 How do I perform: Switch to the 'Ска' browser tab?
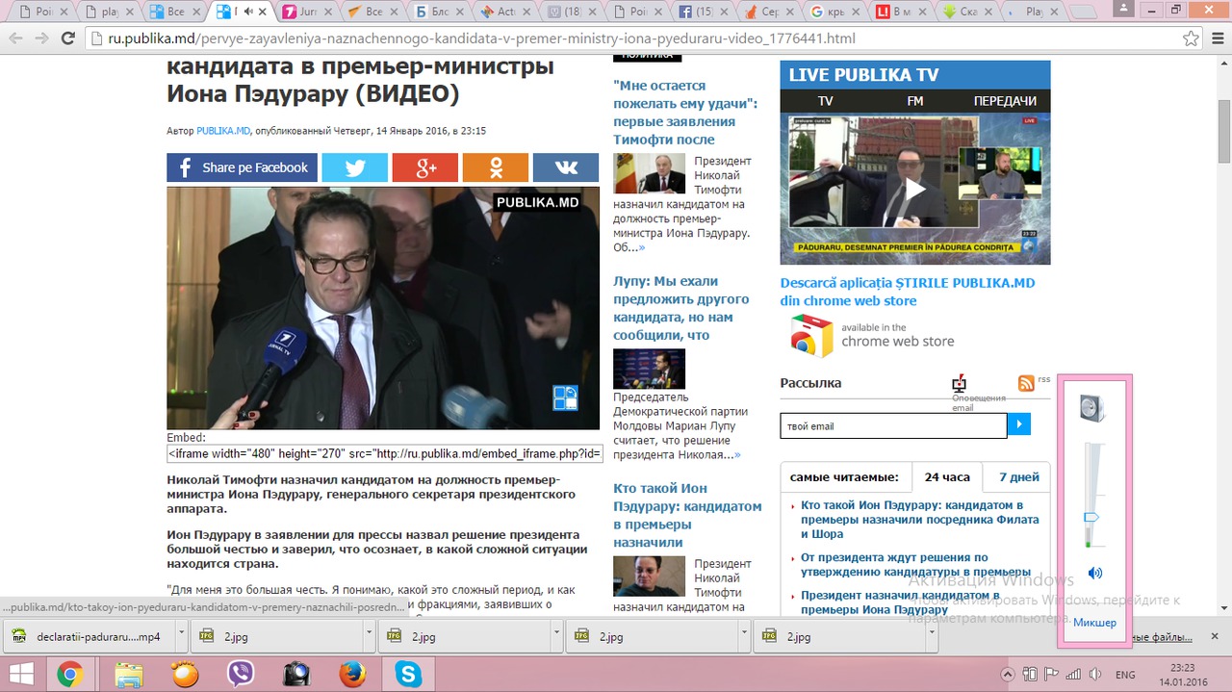click(968, 13)
